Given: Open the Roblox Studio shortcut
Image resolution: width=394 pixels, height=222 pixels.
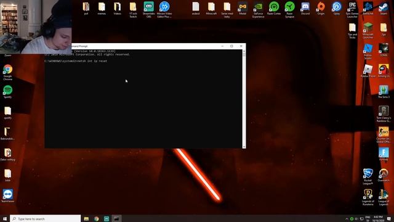Looking at the screenshot, I should [368, 51].
